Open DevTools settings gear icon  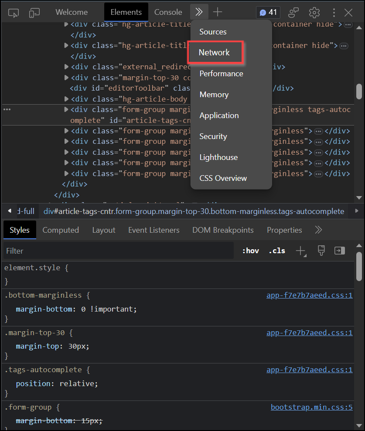click(314, 12)
